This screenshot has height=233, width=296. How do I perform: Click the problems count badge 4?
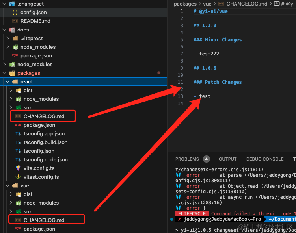coord(207,159)
